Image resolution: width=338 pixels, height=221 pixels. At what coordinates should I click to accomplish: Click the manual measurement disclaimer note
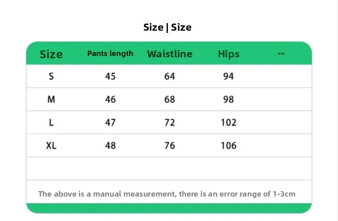tap(167, 194)
